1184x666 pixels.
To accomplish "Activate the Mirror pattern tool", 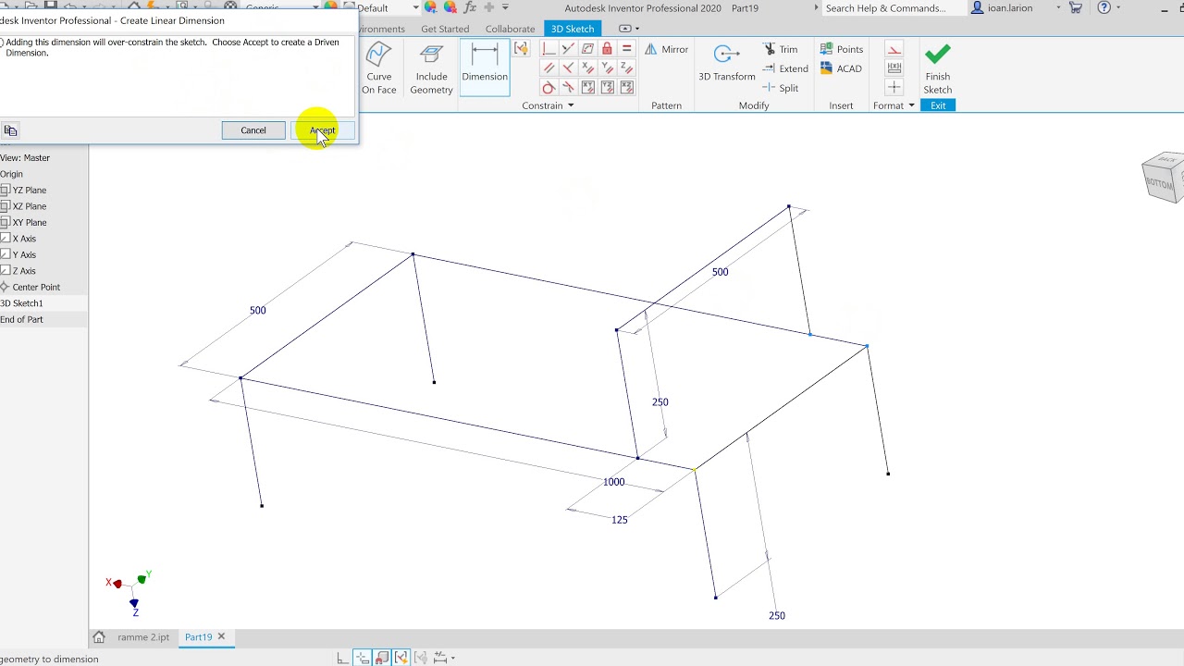I will point(667,49).
